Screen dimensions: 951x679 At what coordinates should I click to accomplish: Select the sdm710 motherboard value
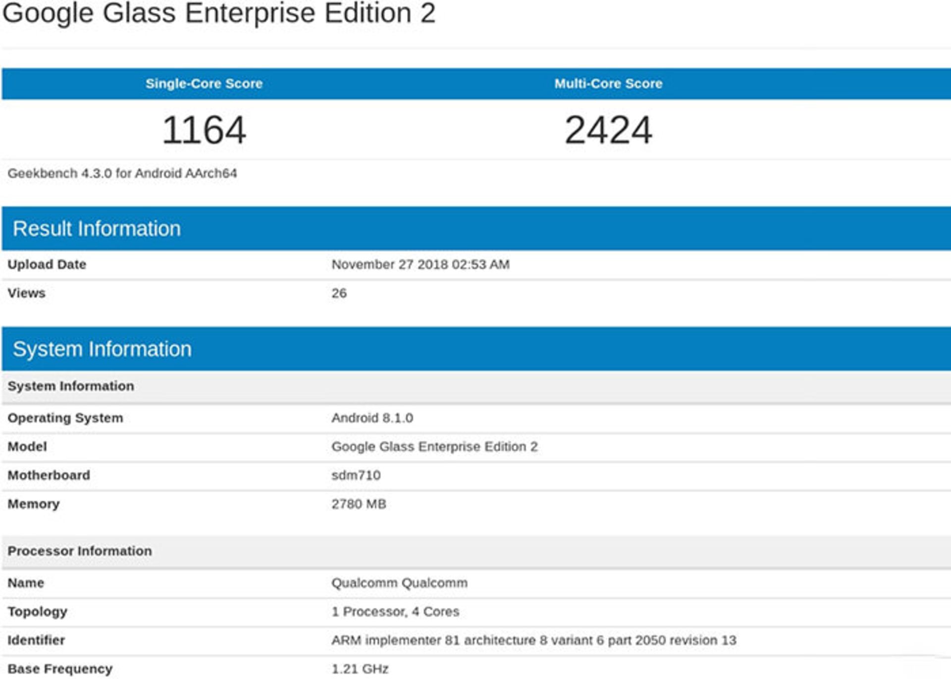coord(356,475)
